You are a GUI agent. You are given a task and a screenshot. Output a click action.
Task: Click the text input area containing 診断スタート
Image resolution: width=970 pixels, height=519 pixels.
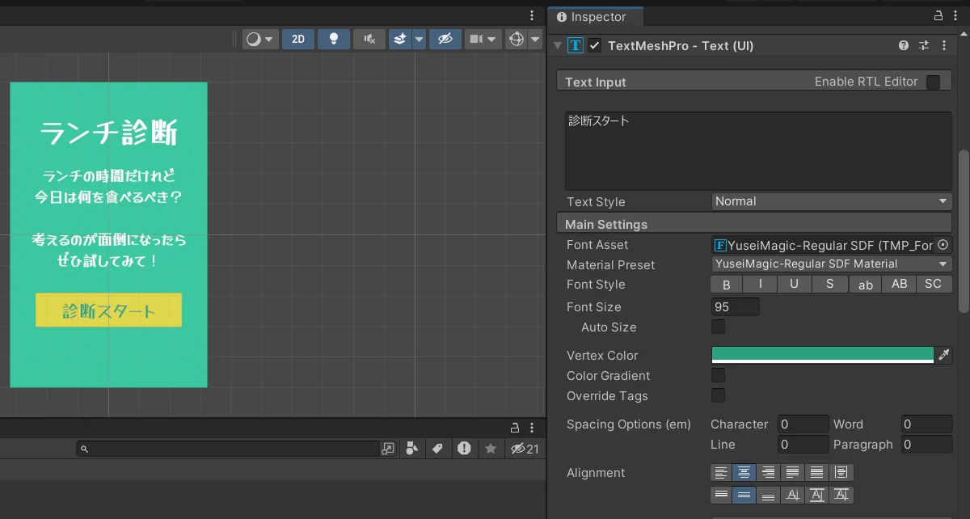[758, 151]
